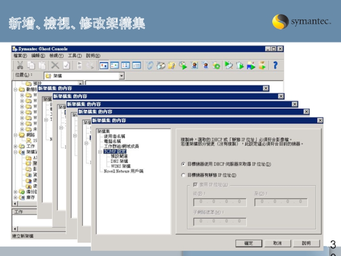The image size is (341, 256).
Task: Click the Paste clipboard toolbar icon
Action: [x=42, y=65]
